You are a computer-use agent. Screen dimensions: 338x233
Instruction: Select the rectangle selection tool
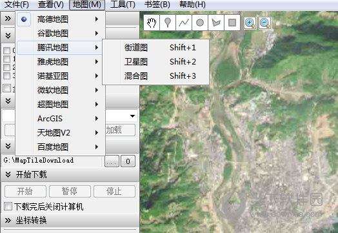pos(232,23)
